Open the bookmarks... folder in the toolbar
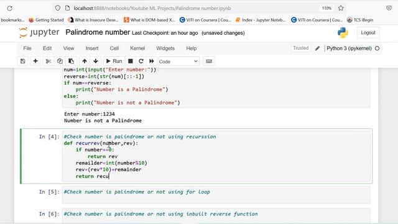This screenshot has height=224, width=398. [x=12, y=20]
